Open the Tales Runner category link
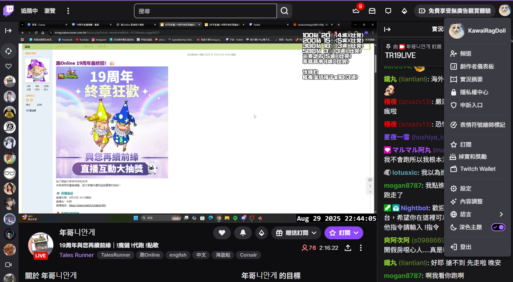The width and height of the screenshot is (513, 282). click(76, 255)
